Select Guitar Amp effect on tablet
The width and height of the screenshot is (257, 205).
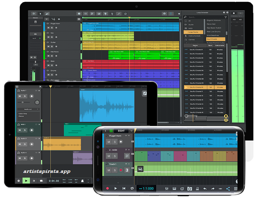[23, 114]
